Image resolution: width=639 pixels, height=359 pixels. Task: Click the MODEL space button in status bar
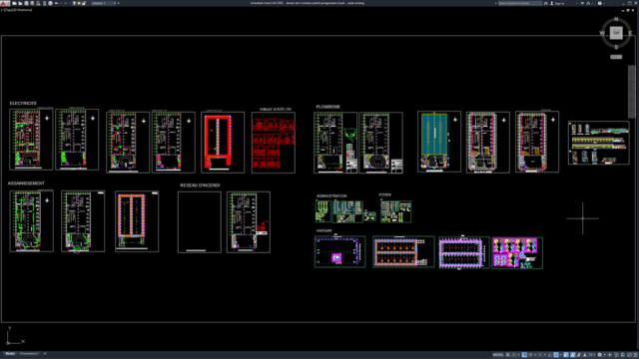point(498,355)
